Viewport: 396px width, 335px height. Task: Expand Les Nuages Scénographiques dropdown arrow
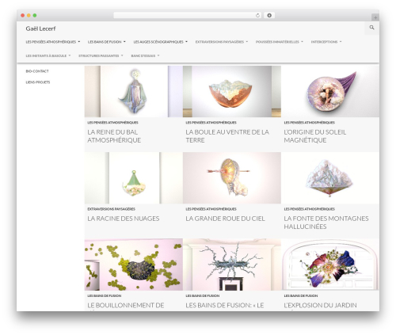tap(186, 42)
